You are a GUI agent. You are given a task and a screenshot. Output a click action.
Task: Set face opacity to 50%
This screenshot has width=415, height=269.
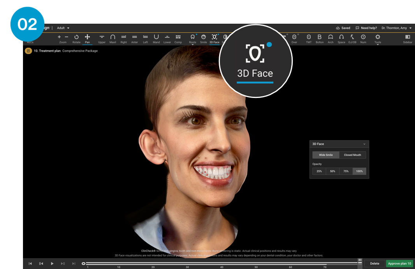tap(332, 171)
